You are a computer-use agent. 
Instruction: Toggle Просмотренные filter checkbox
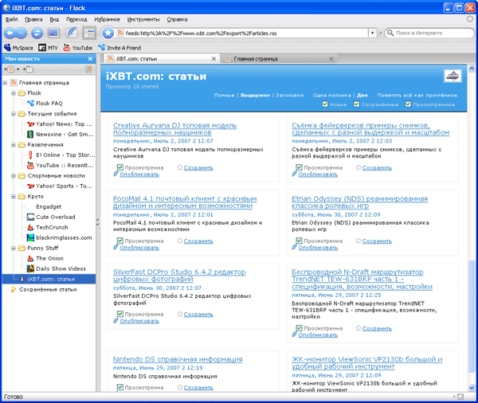408,104
